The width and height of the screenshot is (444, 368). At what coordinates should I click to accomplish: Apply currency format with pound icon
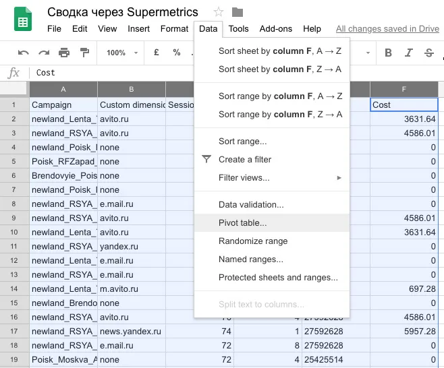[157, 53]
